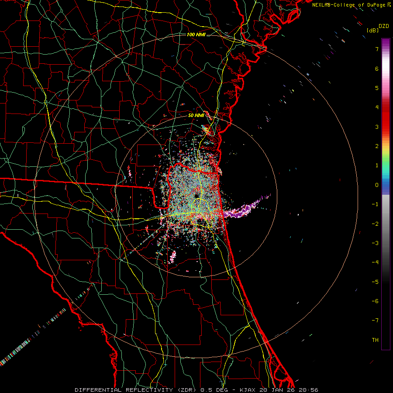Screen dimensions: 393x393
Task: Click the -2 dB scale label
Action: click(375, 224)
